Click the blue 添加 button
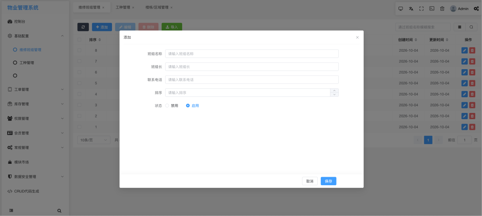 [102, 27]
